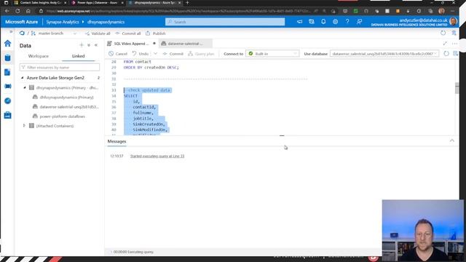Open the help question mark icon

(x=347, y=22)
